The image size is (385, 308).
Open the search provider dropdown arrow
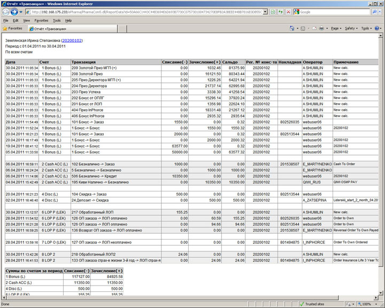click(380, 12)
